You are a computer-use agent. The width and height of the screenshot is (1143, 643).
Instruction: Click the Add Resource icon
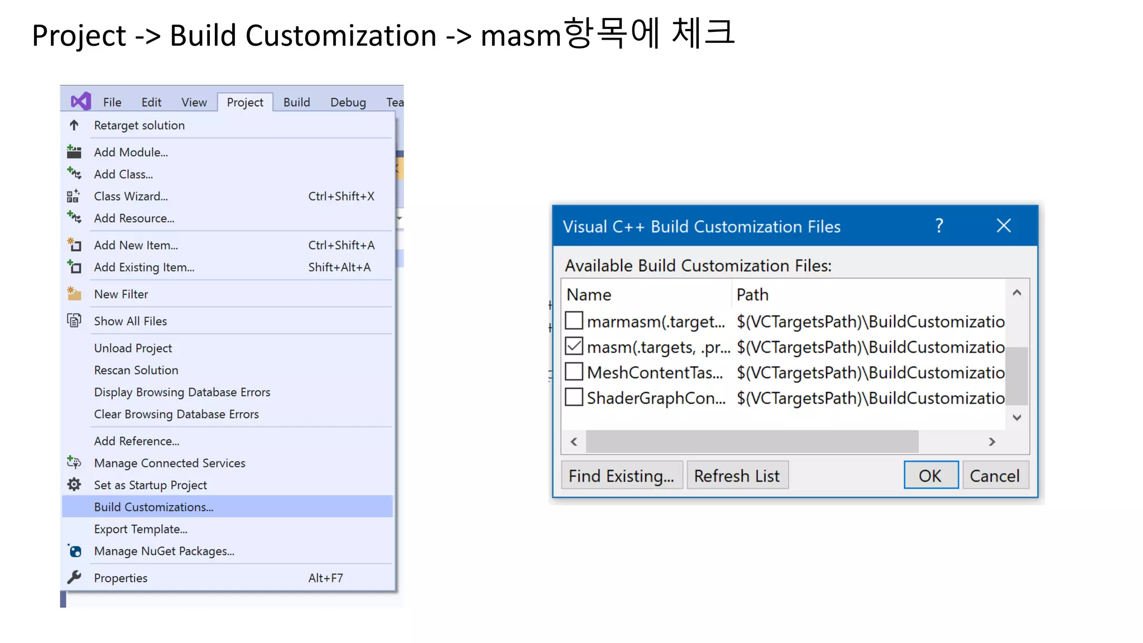click(x=74, y=218)
